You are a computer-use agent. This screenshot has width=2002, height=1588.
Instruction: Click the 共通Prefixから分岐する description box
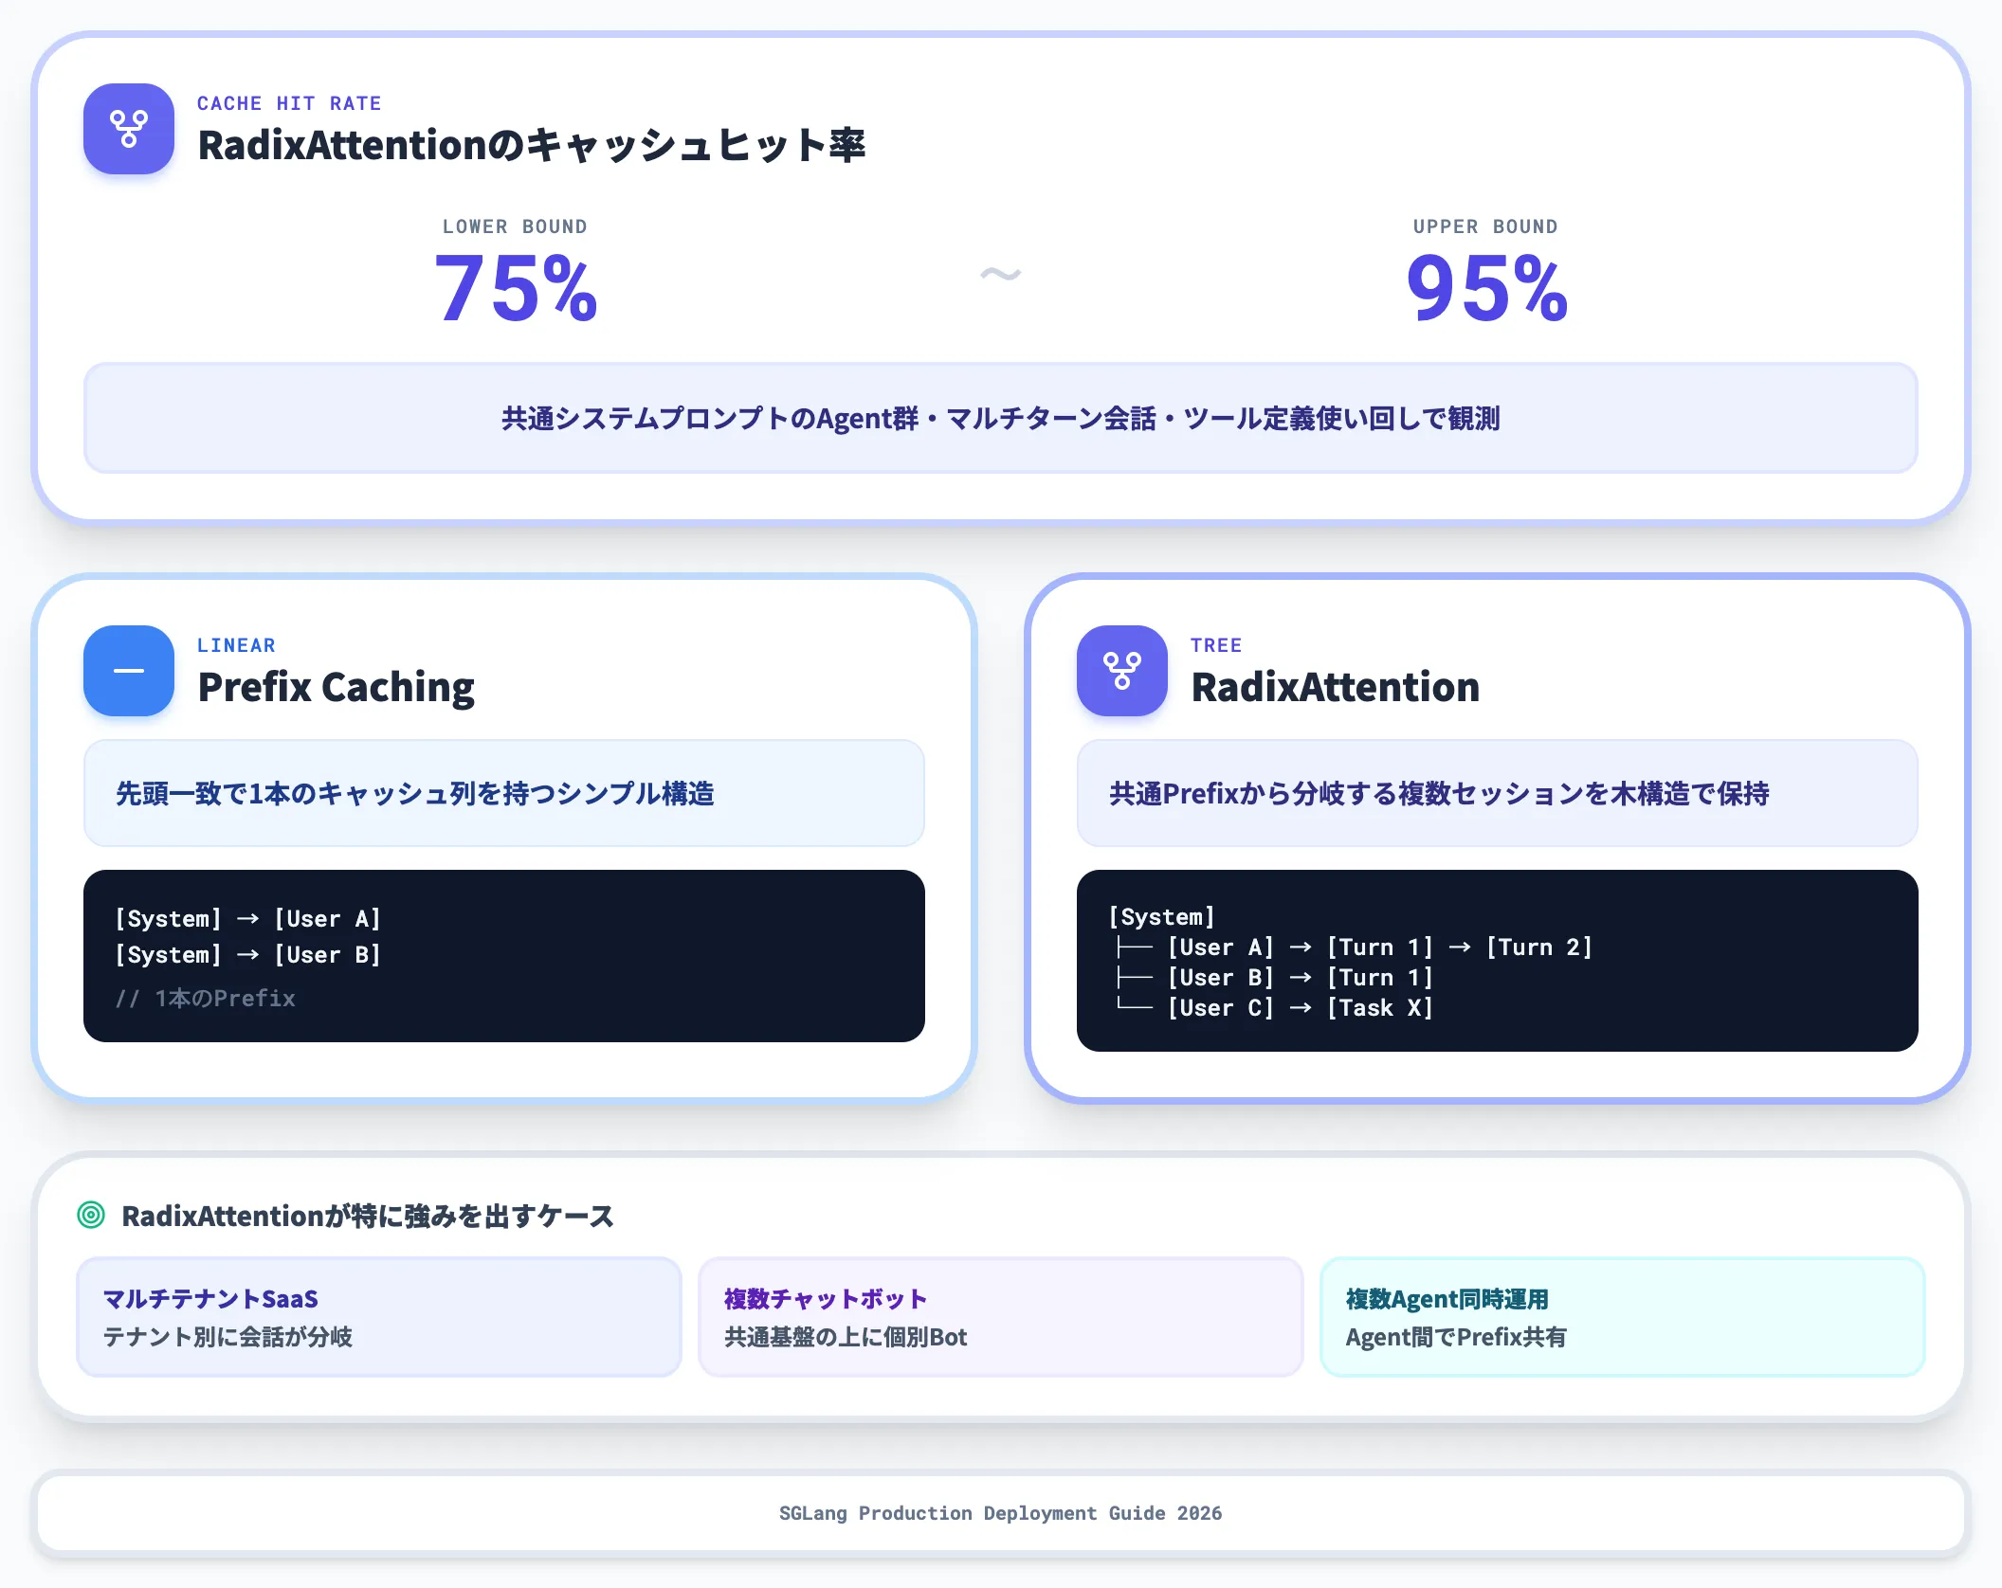click(1498, 793)
